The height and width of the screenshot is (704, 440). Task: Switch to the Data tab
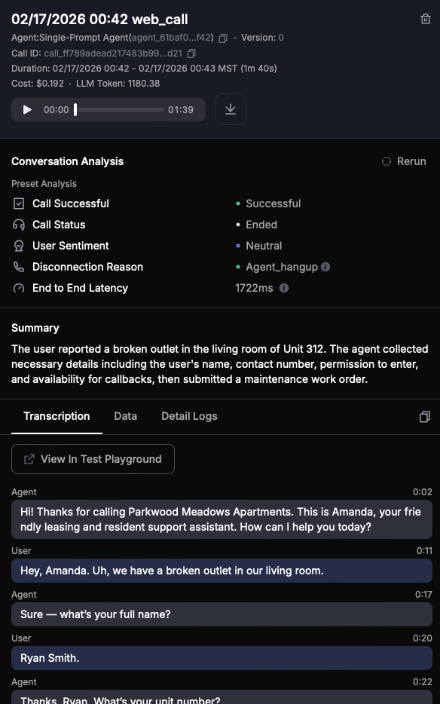[125, 415]
